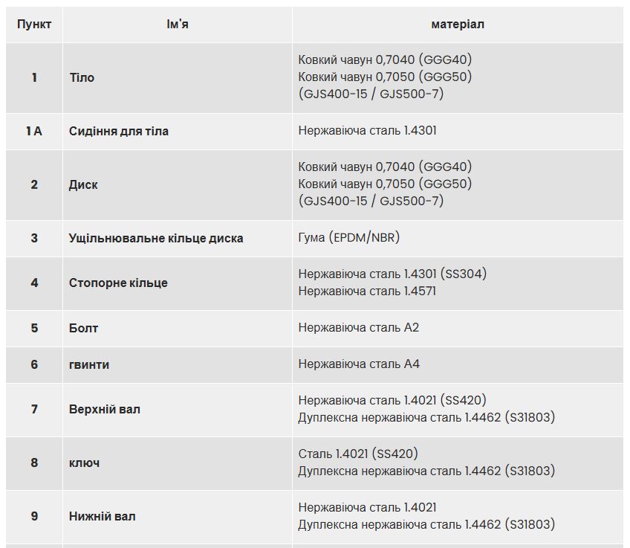The image size is (630, 548).
Task: Select the "гвинти" name cell
Action: pos(89,364)
